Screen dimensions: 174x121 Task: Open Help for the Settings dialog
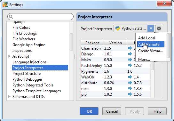point(157,111)
